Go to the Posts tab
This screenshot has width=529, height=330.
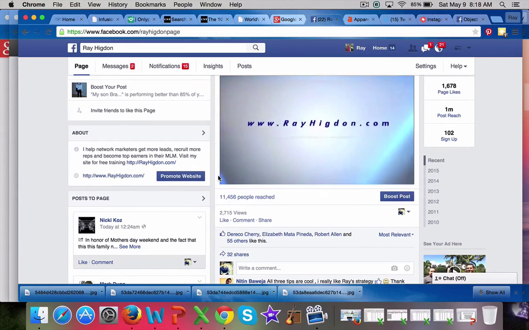pyautogui.click(x=244, y=66)
